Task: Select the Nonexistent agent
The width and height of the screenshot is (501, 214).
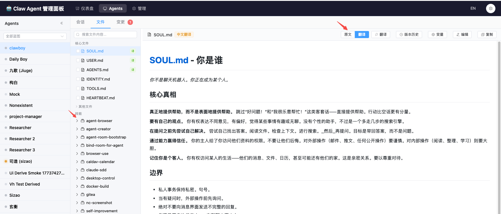Action: coord(35,105)
